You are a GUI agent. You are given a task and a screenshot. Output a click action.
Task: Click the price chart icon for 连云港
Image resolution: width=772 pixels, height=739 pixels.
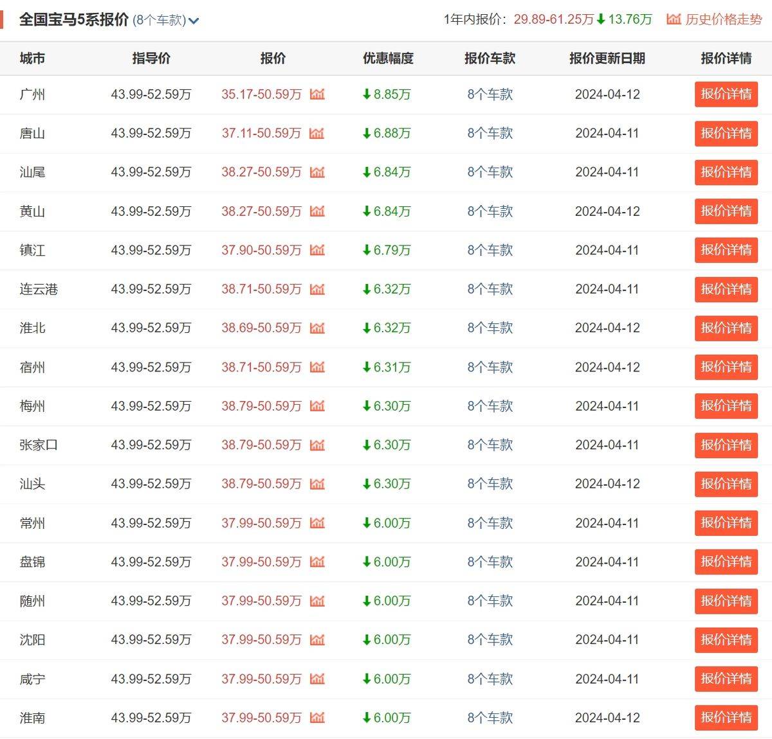(317, 289)
